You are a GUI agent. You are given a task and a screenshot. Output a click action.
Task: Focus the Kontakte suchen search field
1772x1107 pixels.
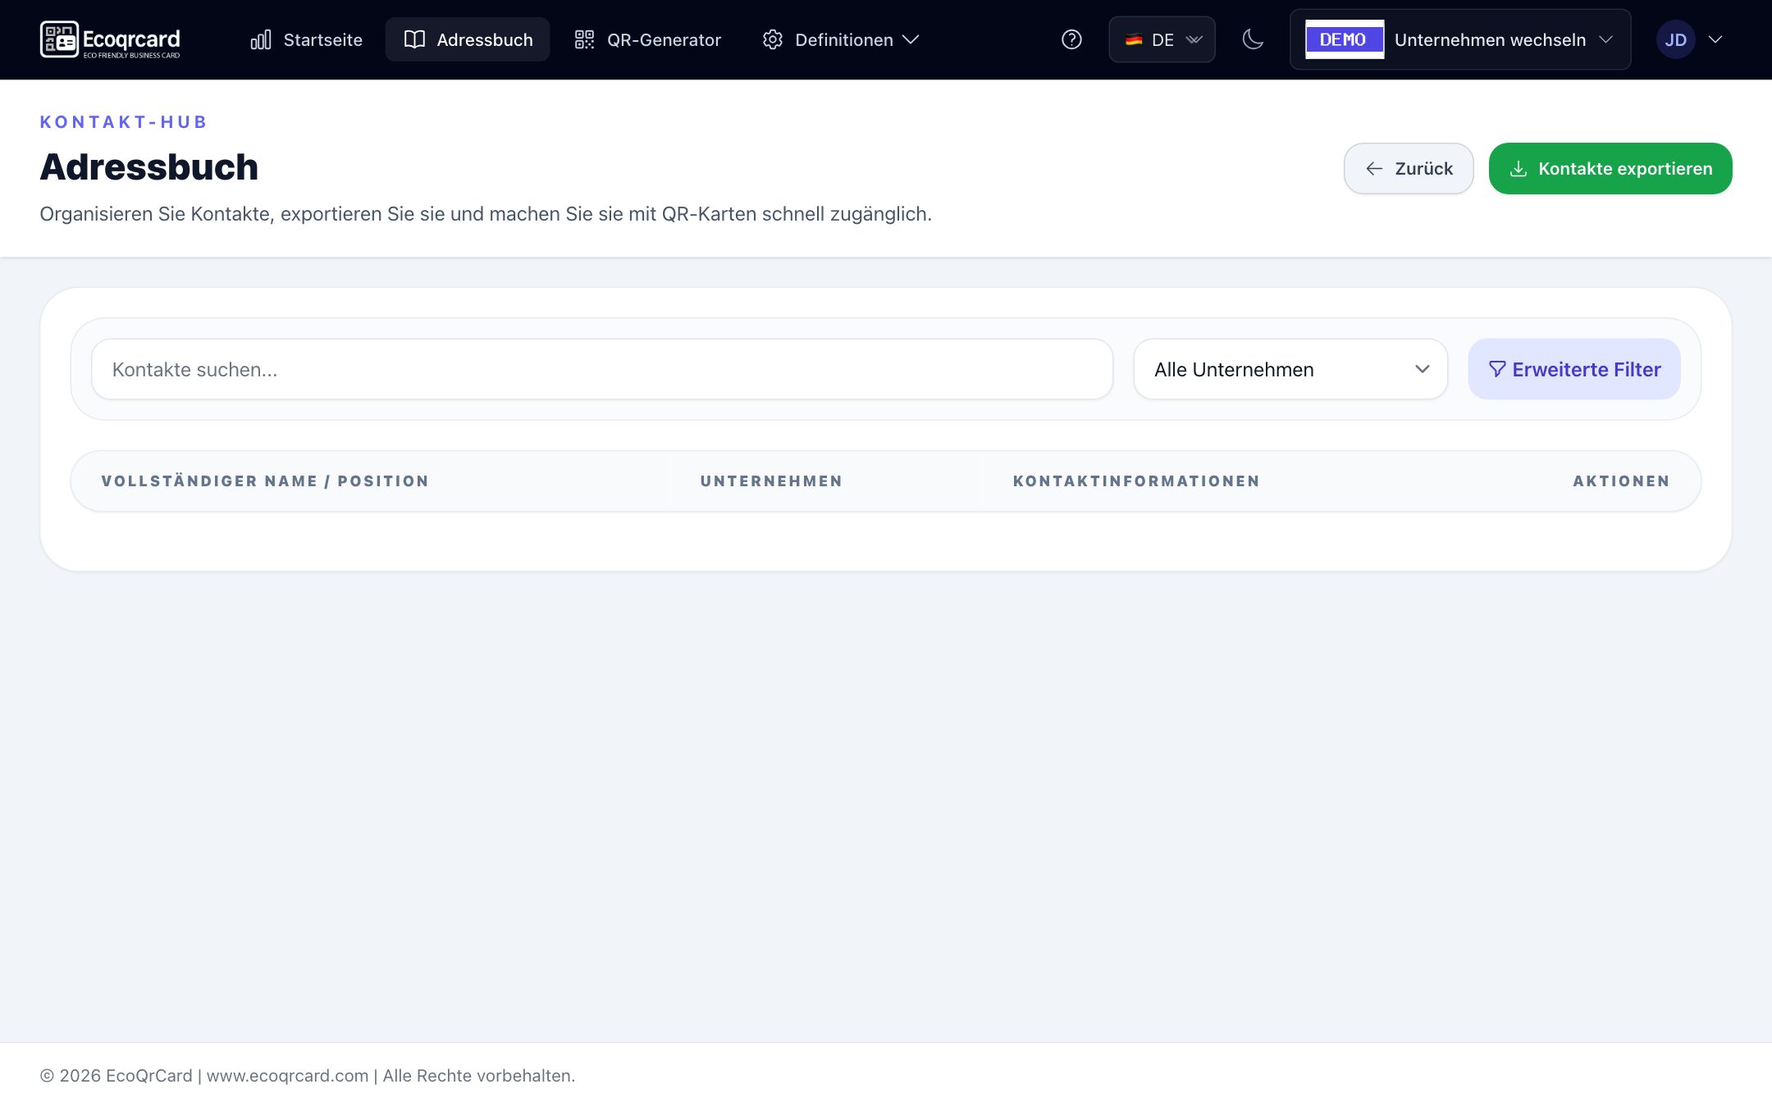[x=602, y=369]
